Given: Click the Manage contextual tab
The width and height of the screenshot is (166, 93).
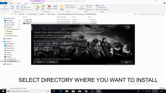Looking at the screenshot, I should coord(37,1).
